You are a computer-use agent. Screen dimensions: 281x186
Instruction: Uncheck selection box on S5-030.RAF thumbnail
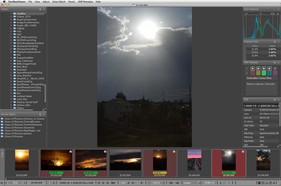coord(173,151)
